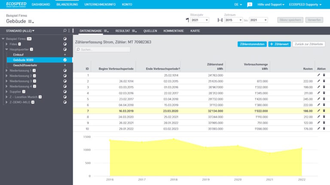Click the sidebar search magnifier icon

pos(65,31)
